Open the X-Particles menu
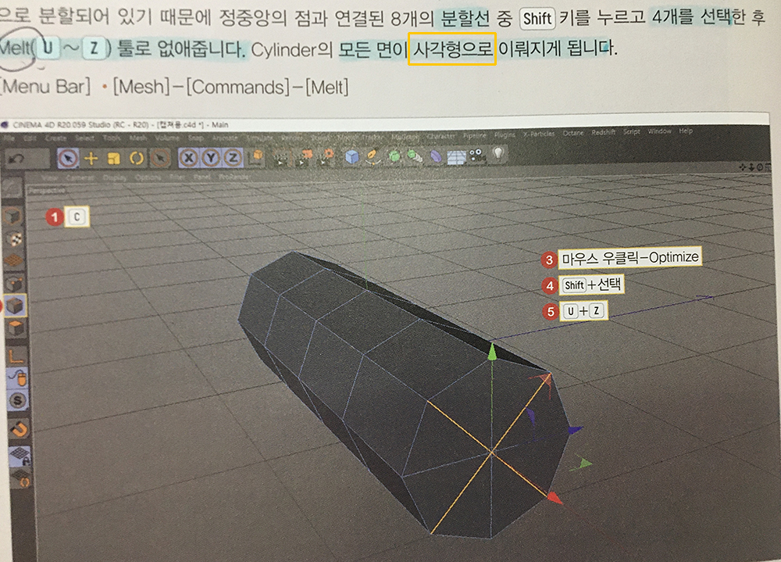The height and width of the screenshot is (562, 781). tap(538, 134)
